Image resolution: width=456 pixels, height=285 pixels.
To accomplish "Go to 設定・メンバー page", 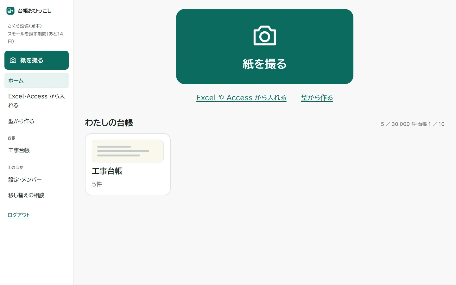I will tap(36, 180).
